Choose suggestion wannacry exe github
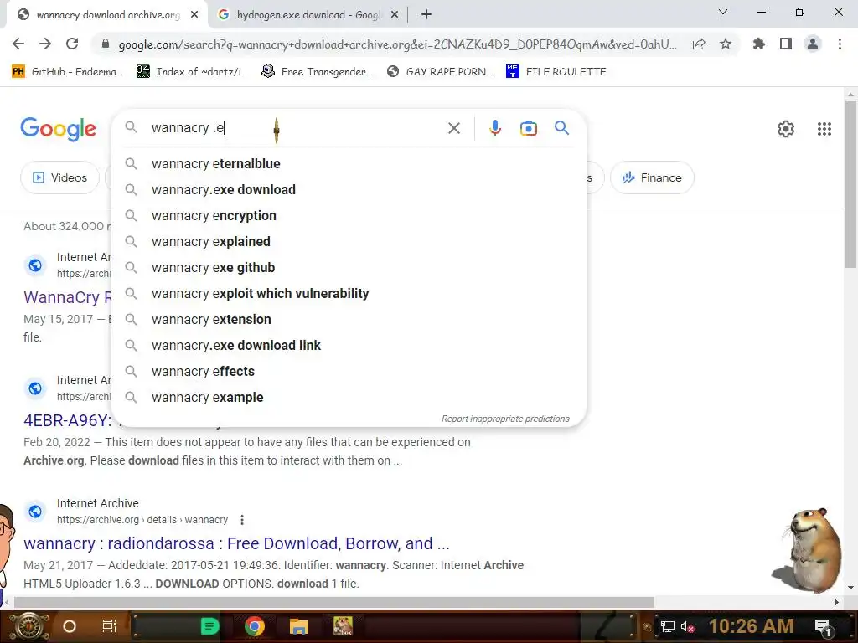The width and height of the screenshot is (858, 643). click(x=349, y=267)
